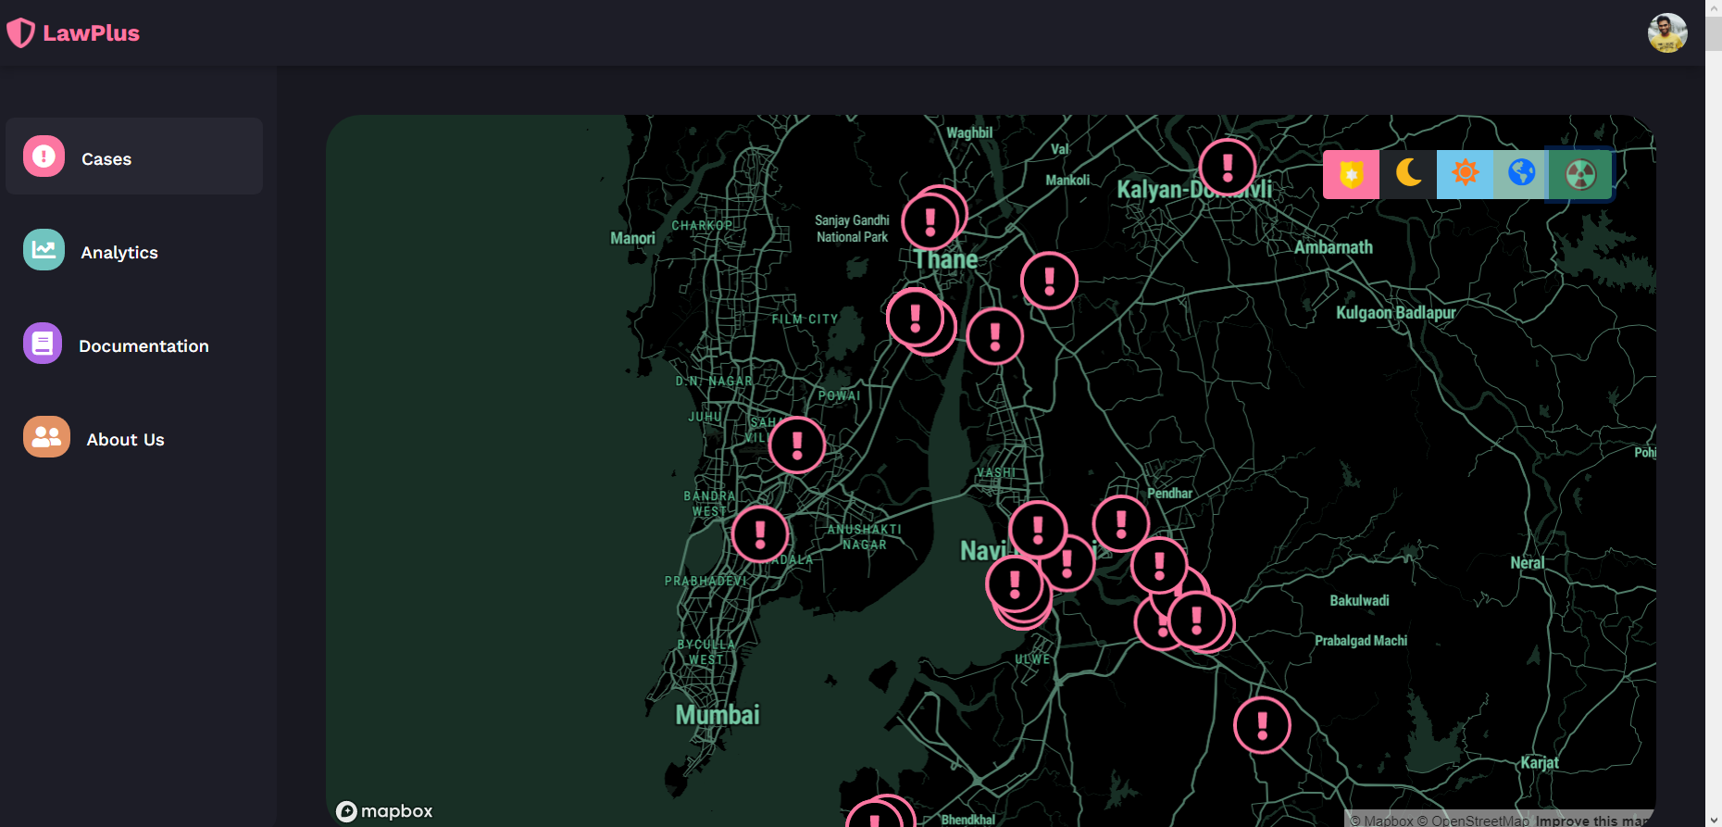Click the purple Documentation book icon

pos(43,344)
